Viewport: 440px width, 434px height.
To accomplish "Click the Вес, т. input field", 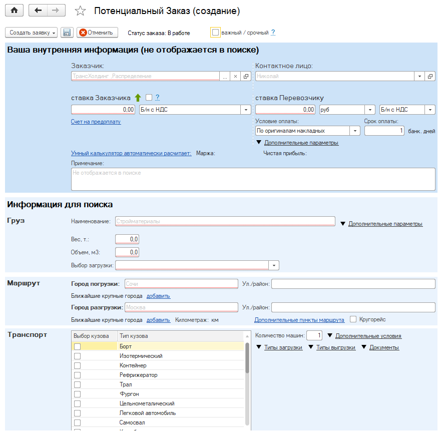I will (127, 239).
